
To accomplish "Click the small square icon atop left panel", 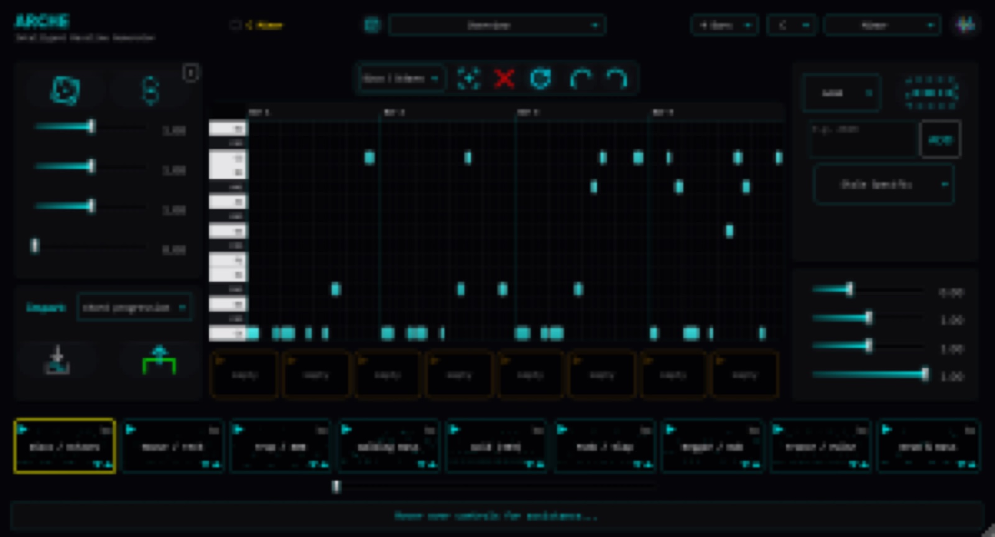I will point(190,73).
